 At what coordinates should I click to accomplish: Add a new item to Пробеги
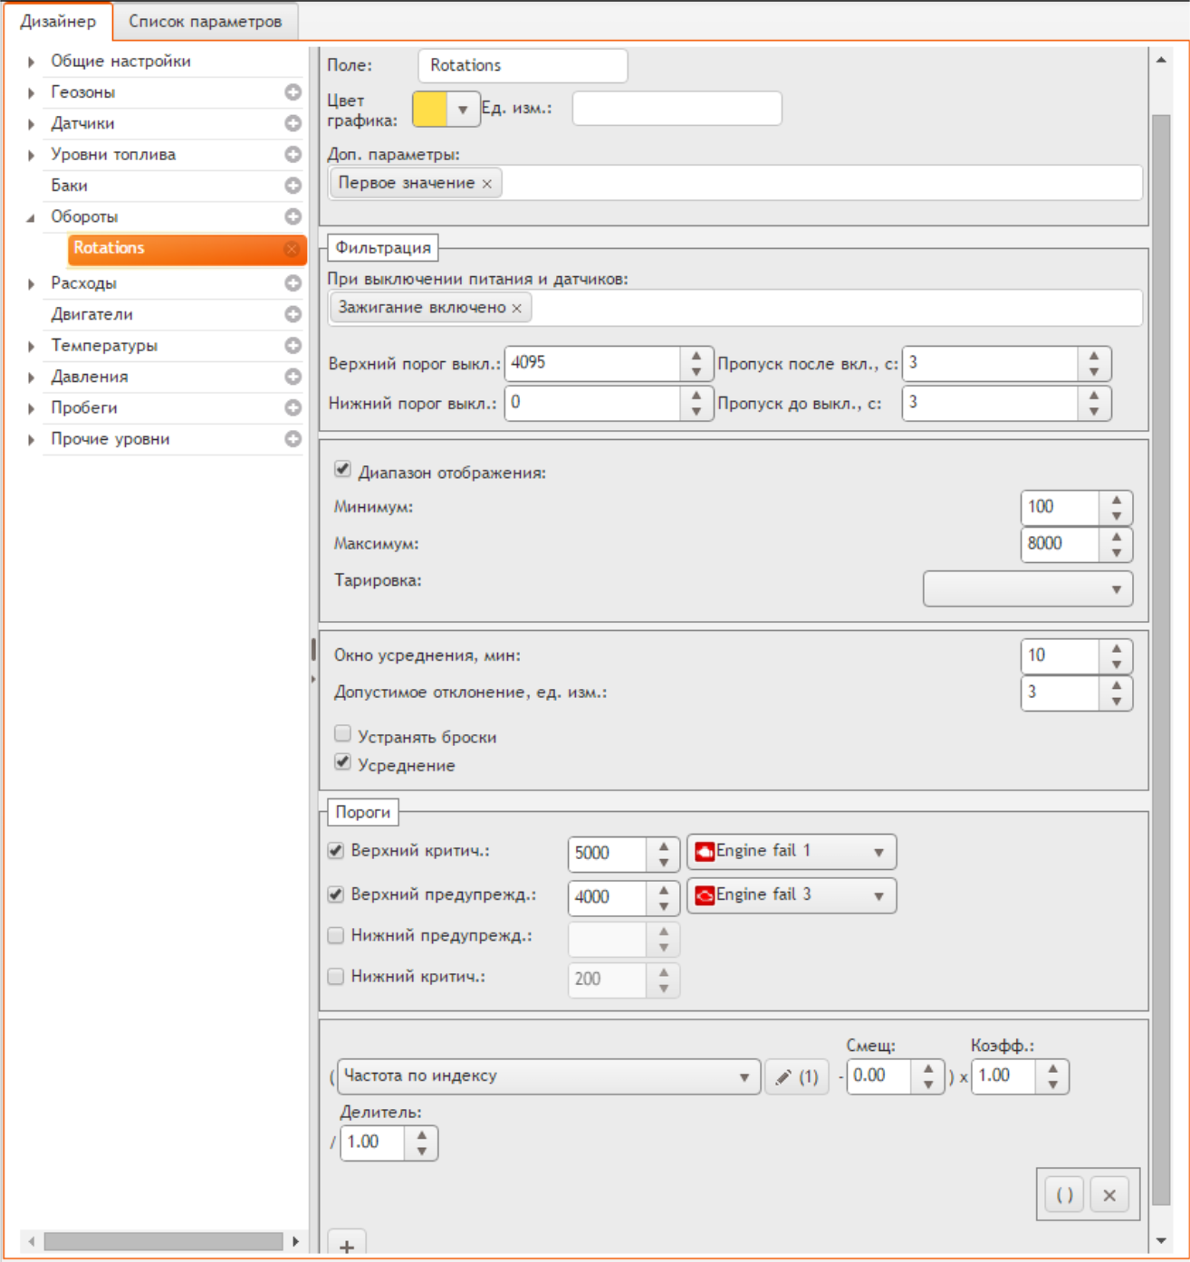293,407
